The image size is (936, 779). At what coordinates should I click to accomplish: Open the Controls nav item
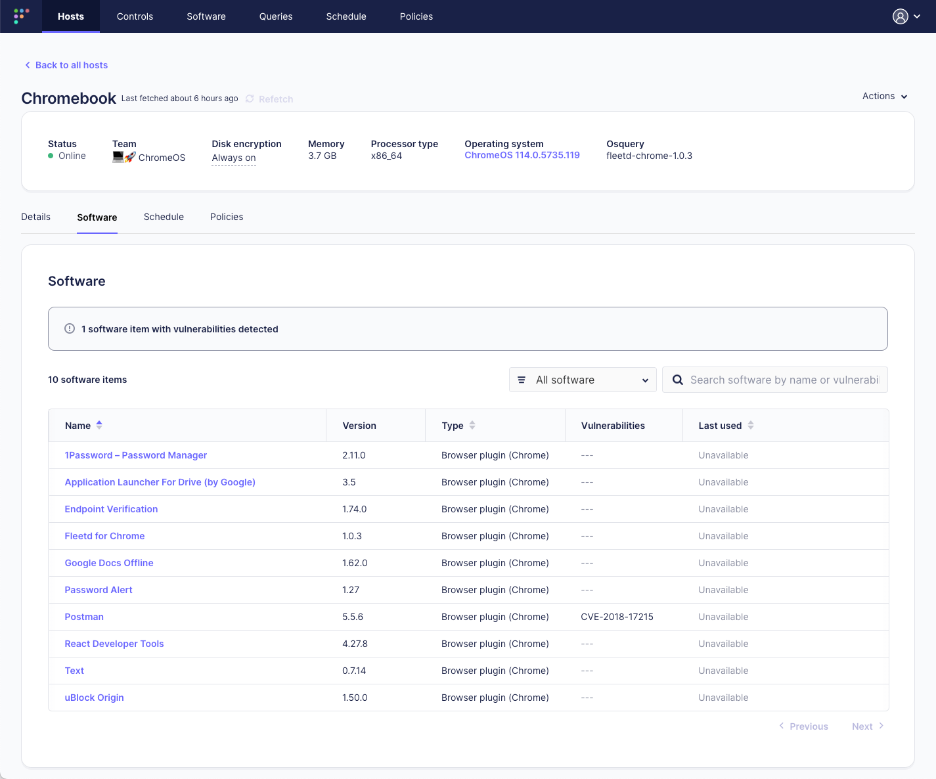pos(135,16)
